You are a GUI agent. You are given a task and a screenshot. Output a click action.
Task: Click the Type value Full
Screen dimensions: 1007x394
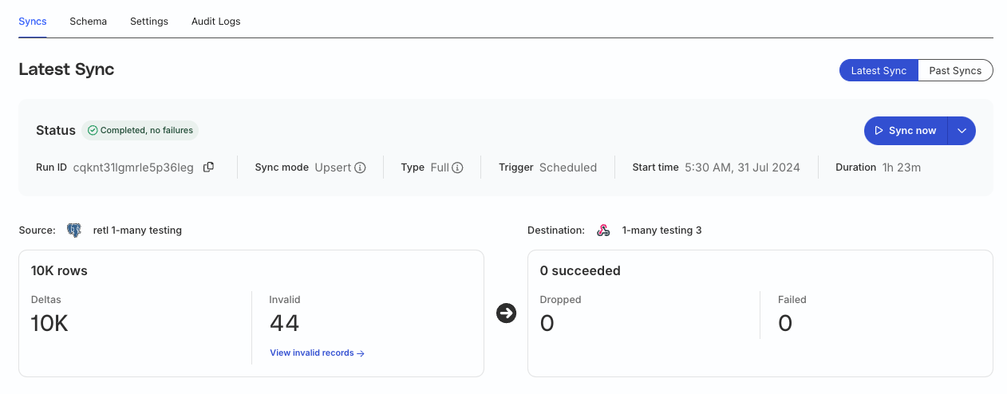pos(440,167)
